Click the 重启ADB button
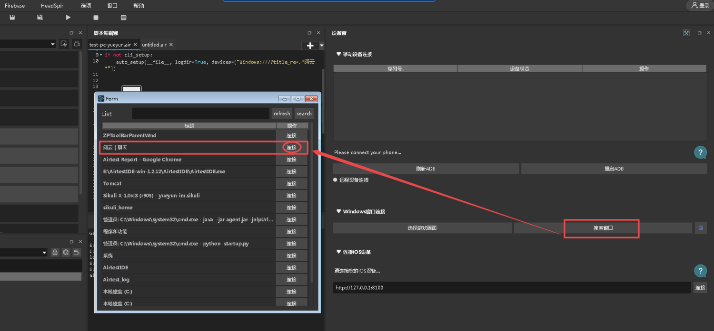Screen dimensions: 714x331 coord(614,169)
